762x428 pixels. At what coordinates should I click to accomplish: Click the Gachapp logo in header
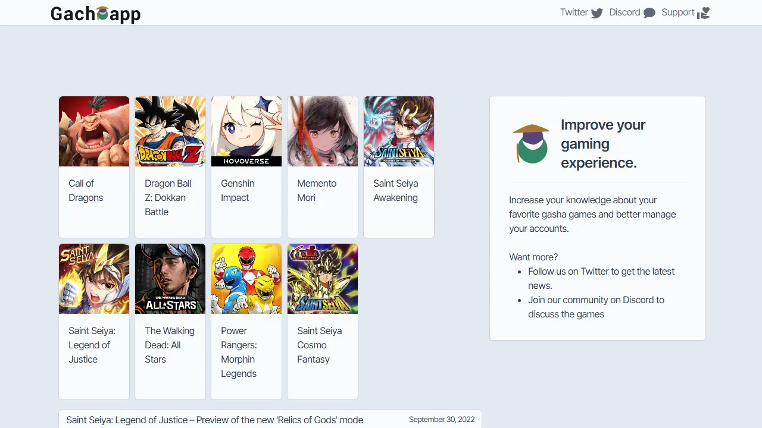(x=95, y=13)
